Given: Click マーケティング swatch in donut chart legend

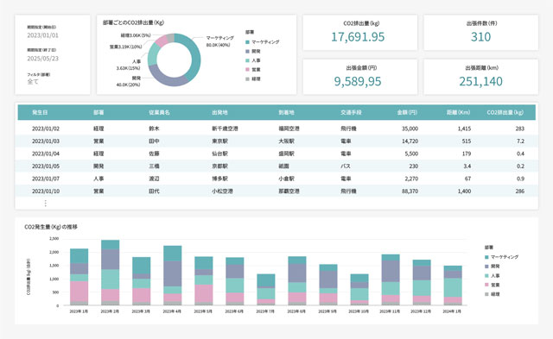Looking at the screenshot, I should click(x=248, y=42).
